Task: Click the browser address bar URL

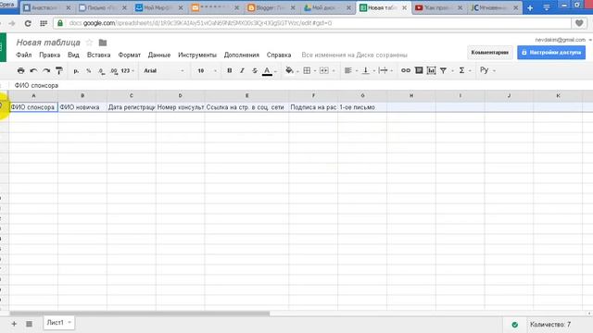Action: pyautogui.click(x=200, y=23)
